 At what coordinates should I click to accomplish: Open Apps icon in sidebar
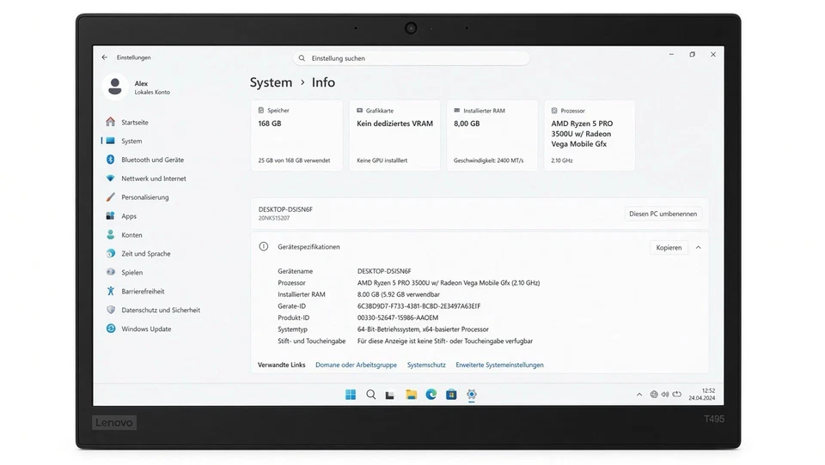110,216
